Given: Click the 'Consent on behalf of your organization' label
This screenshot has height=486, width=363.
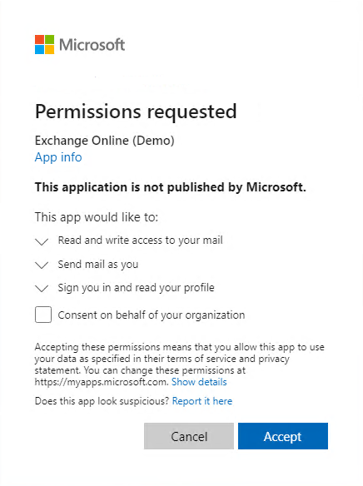Looking at the screenshot, I should [x=152, y=315].
